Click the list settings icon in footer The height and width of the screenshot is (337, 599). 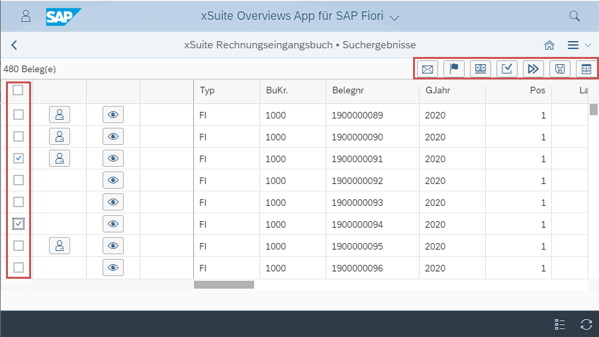point(560,324)
